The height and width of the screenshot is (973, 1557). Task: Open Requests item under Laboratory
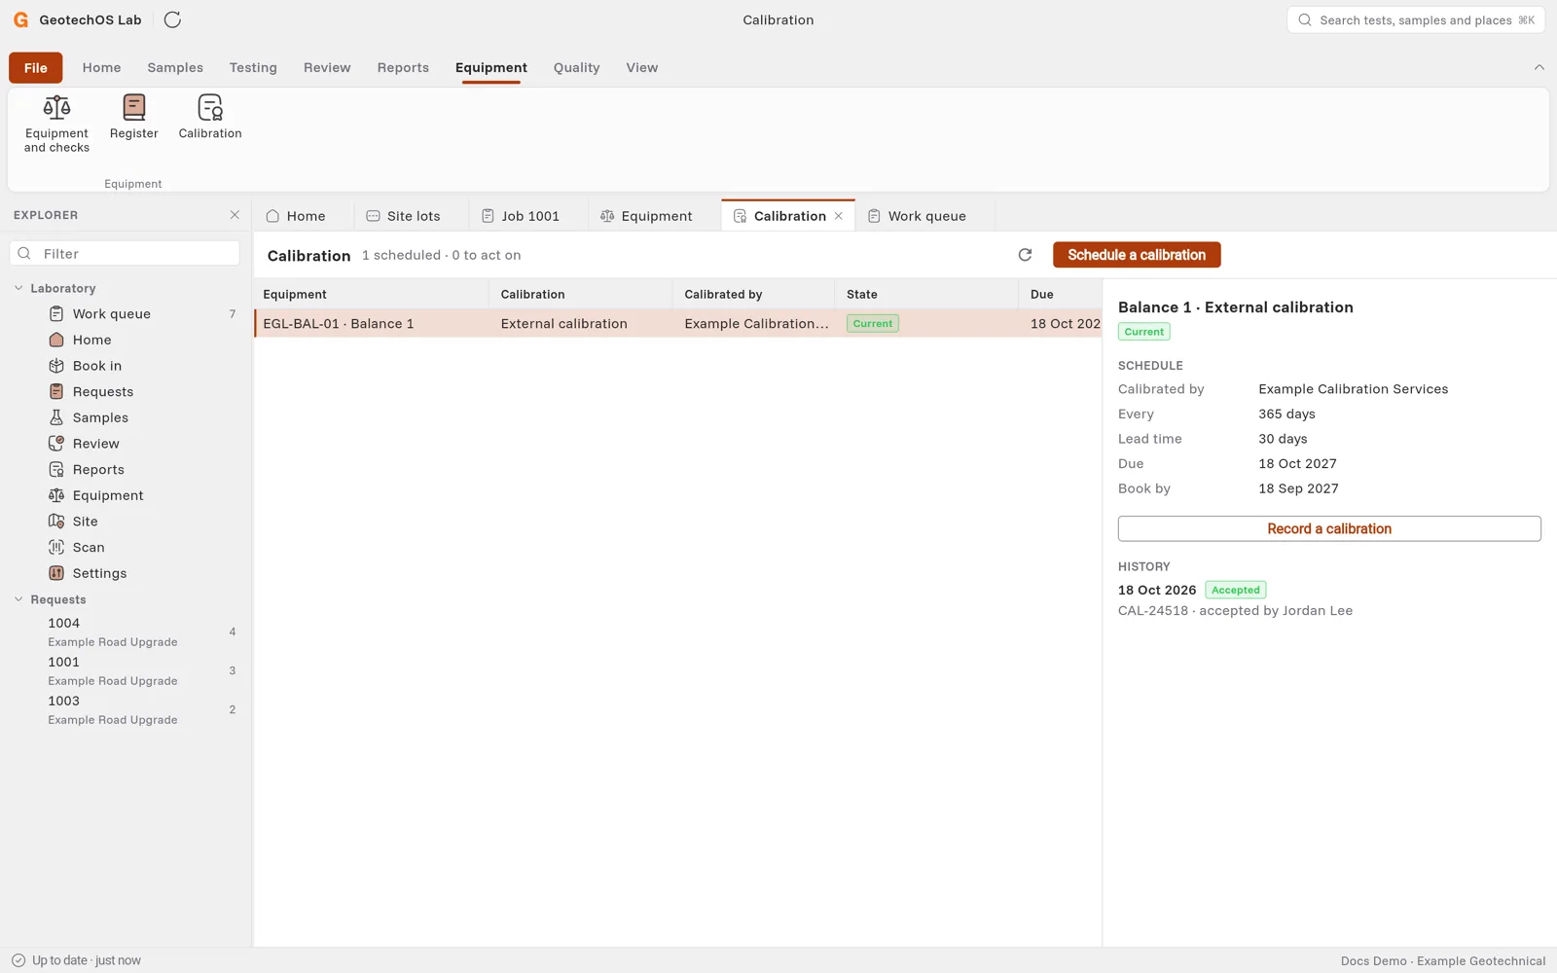pos(125,391)
